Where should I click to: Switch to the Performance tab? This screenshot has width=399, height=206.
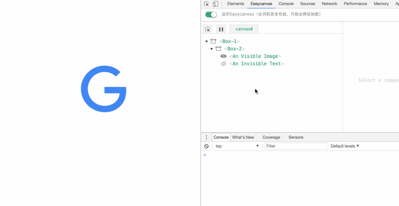coord(355,4)
